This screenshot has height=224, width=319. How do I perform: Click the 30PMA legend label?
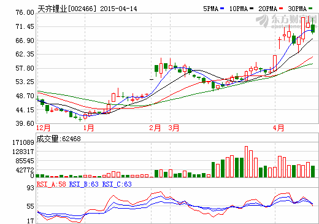tap(298, 9)
